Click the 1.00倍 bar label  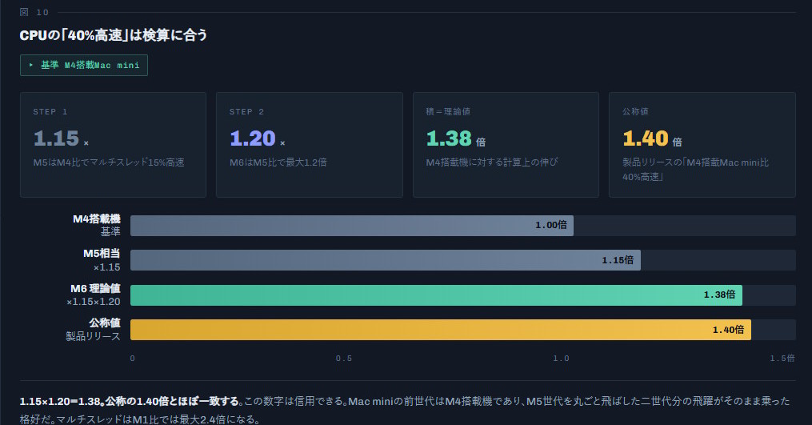tap(551, 225)
